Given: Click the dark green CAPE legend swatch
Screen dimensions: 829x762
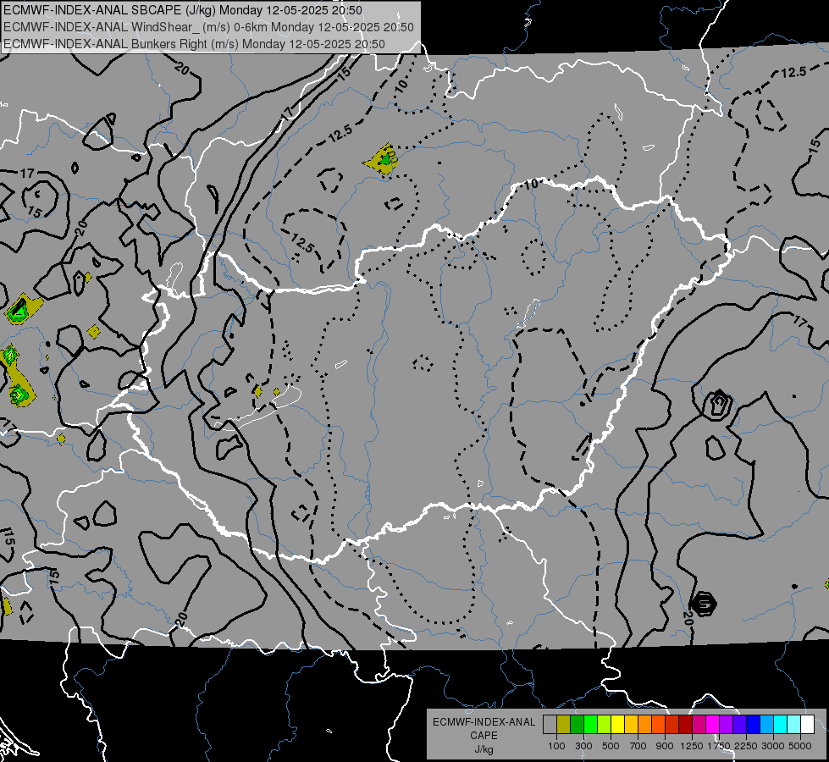Looking at the screenshot, I should [x=577, y=725].
